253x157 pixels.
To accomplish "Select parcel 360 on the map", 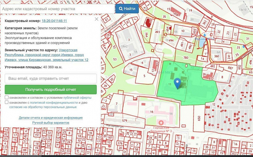I will pyautogui.click(x=217, y=56).
